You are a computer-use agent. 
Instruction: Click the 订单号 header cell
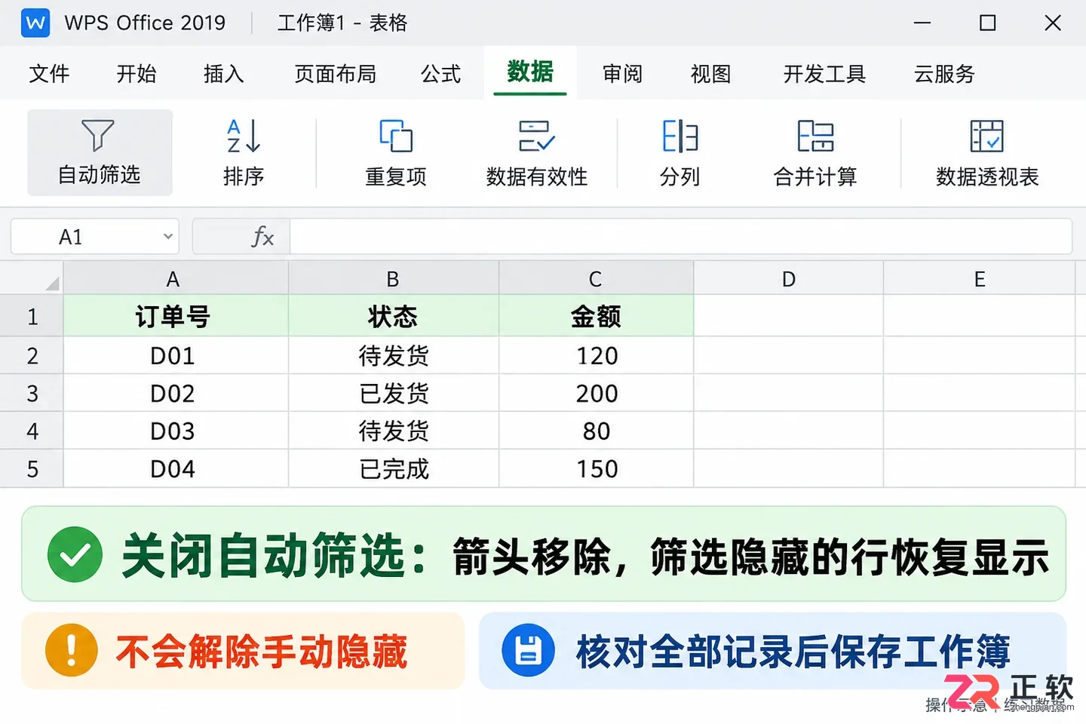pos(176,316)
